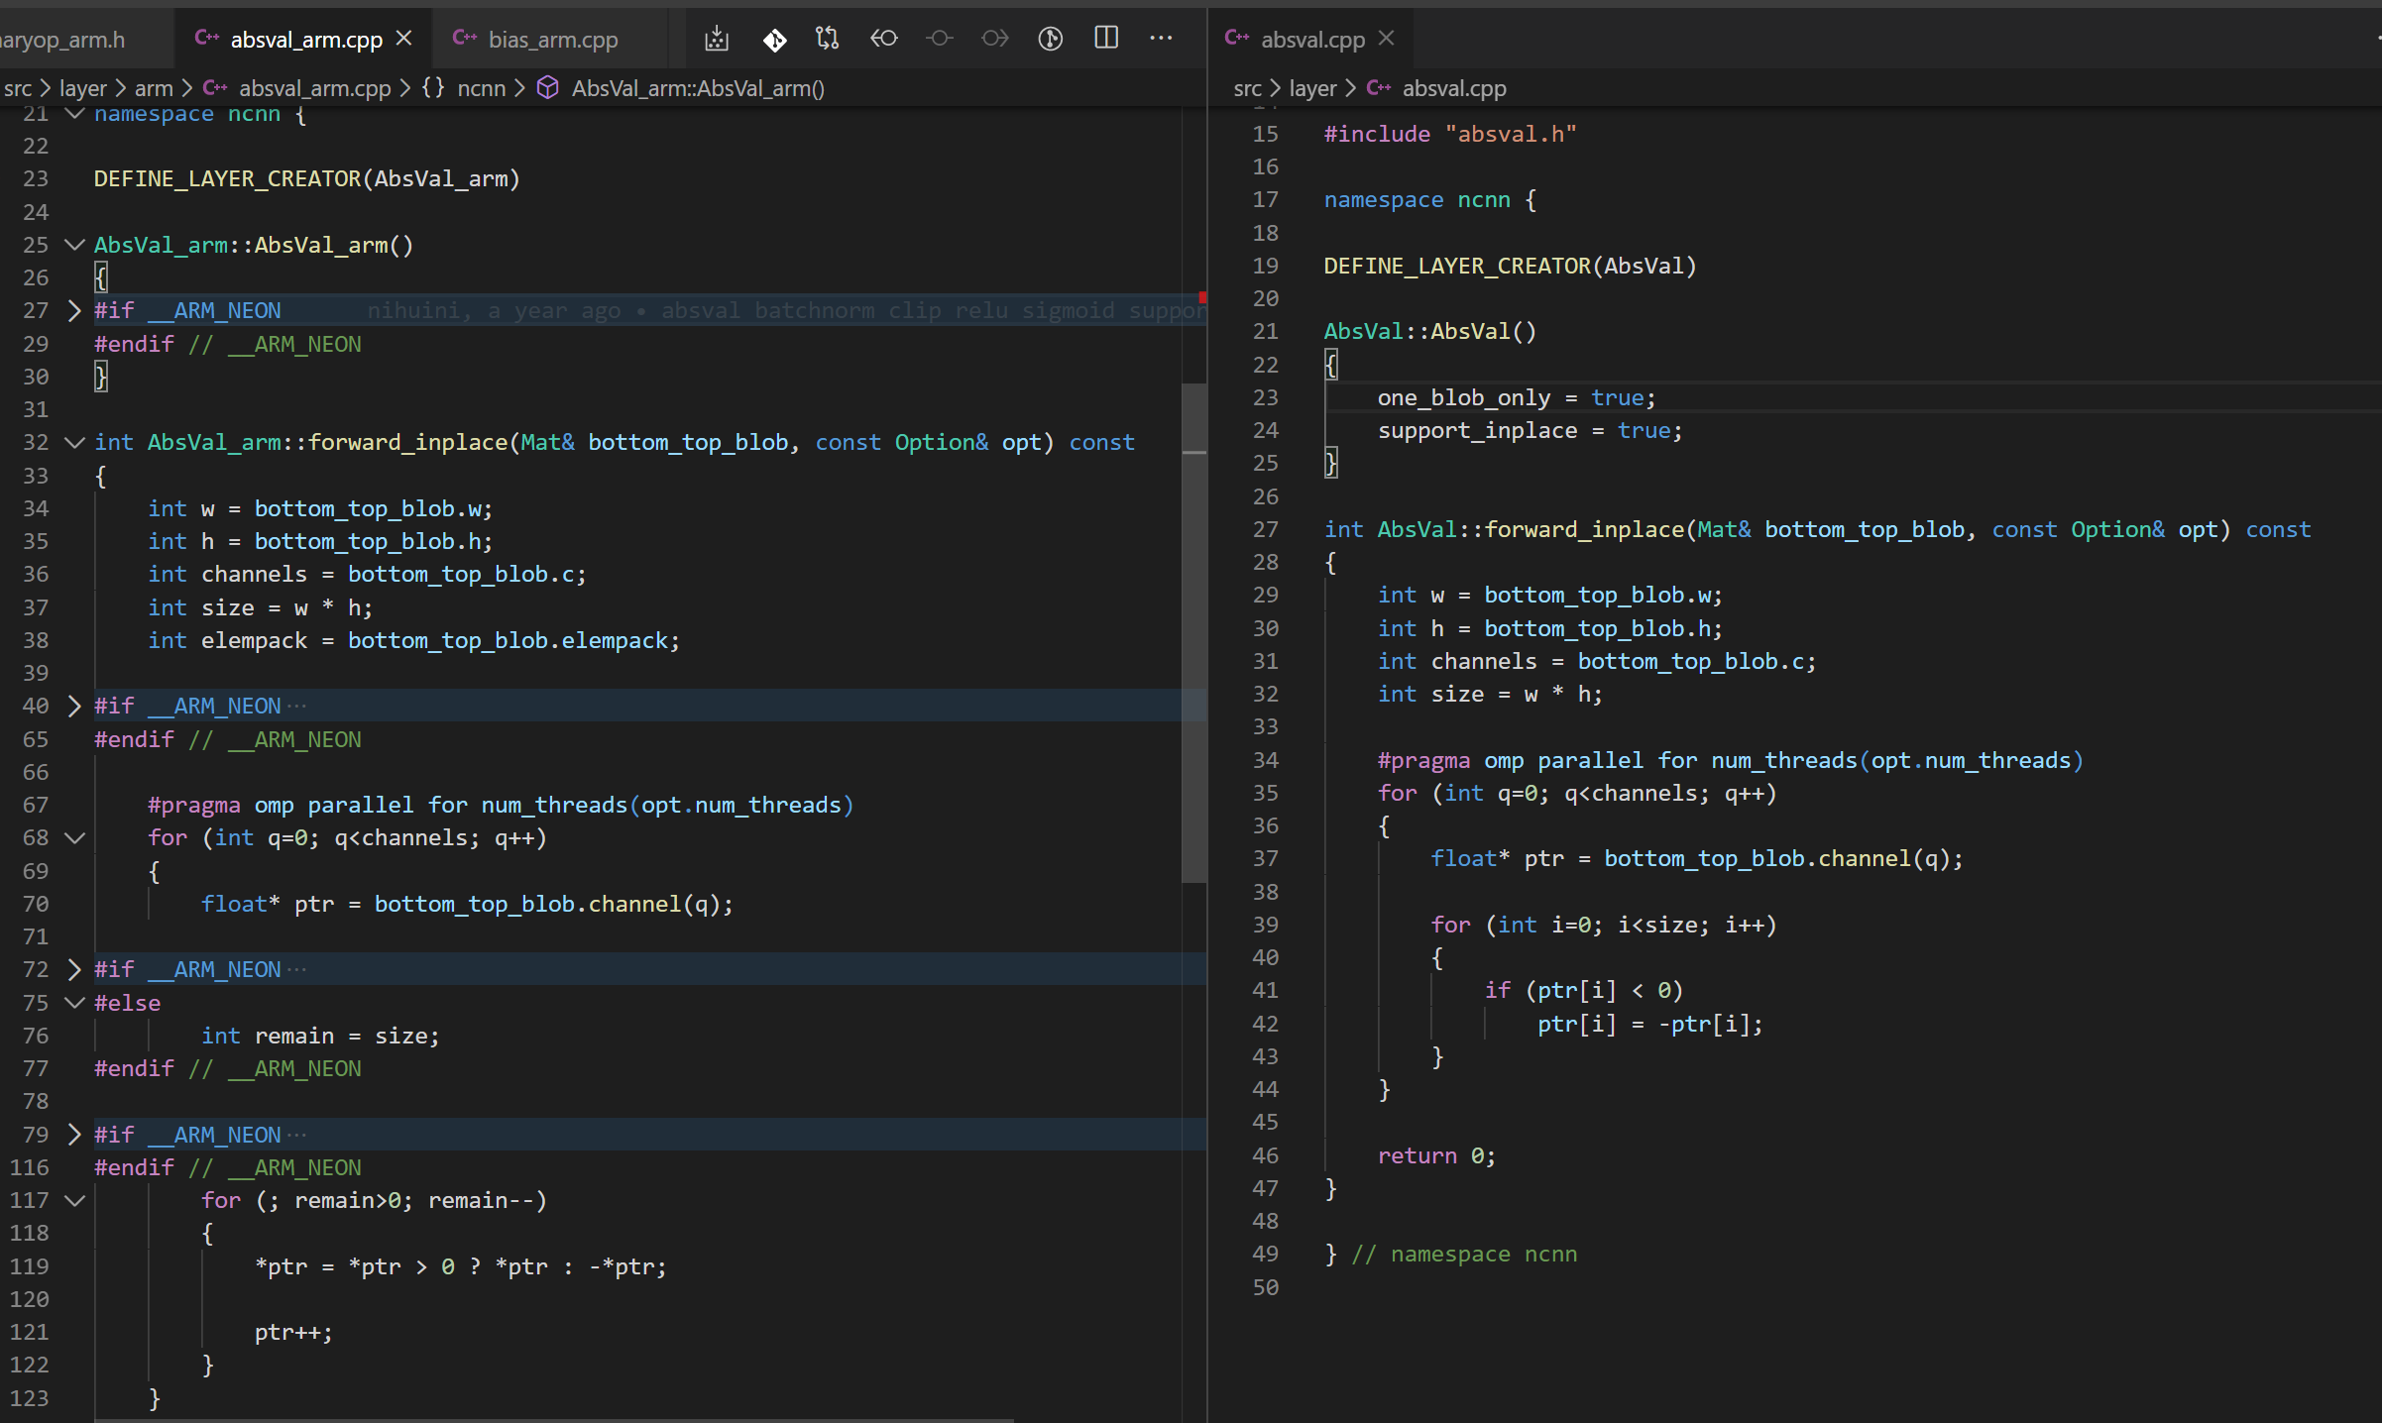Click the left editor's vertical scrollbar thumb
The width and height of the screenshot is (2382, 1423).
point(1194,632)
